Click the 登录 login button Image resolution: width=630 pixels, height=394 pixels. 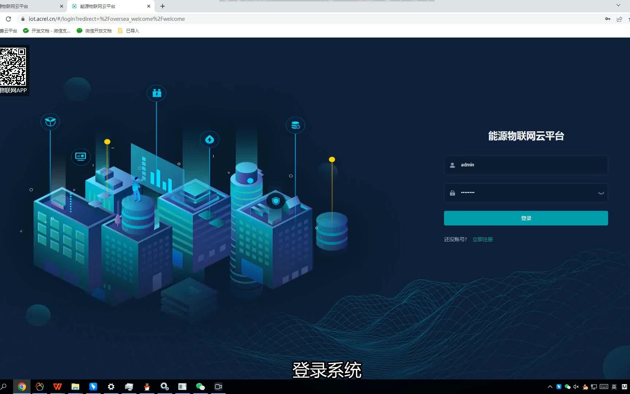(x=525, y=218)
